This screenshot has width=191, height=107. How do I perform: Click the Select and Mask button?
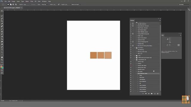[x=76, y=4]
